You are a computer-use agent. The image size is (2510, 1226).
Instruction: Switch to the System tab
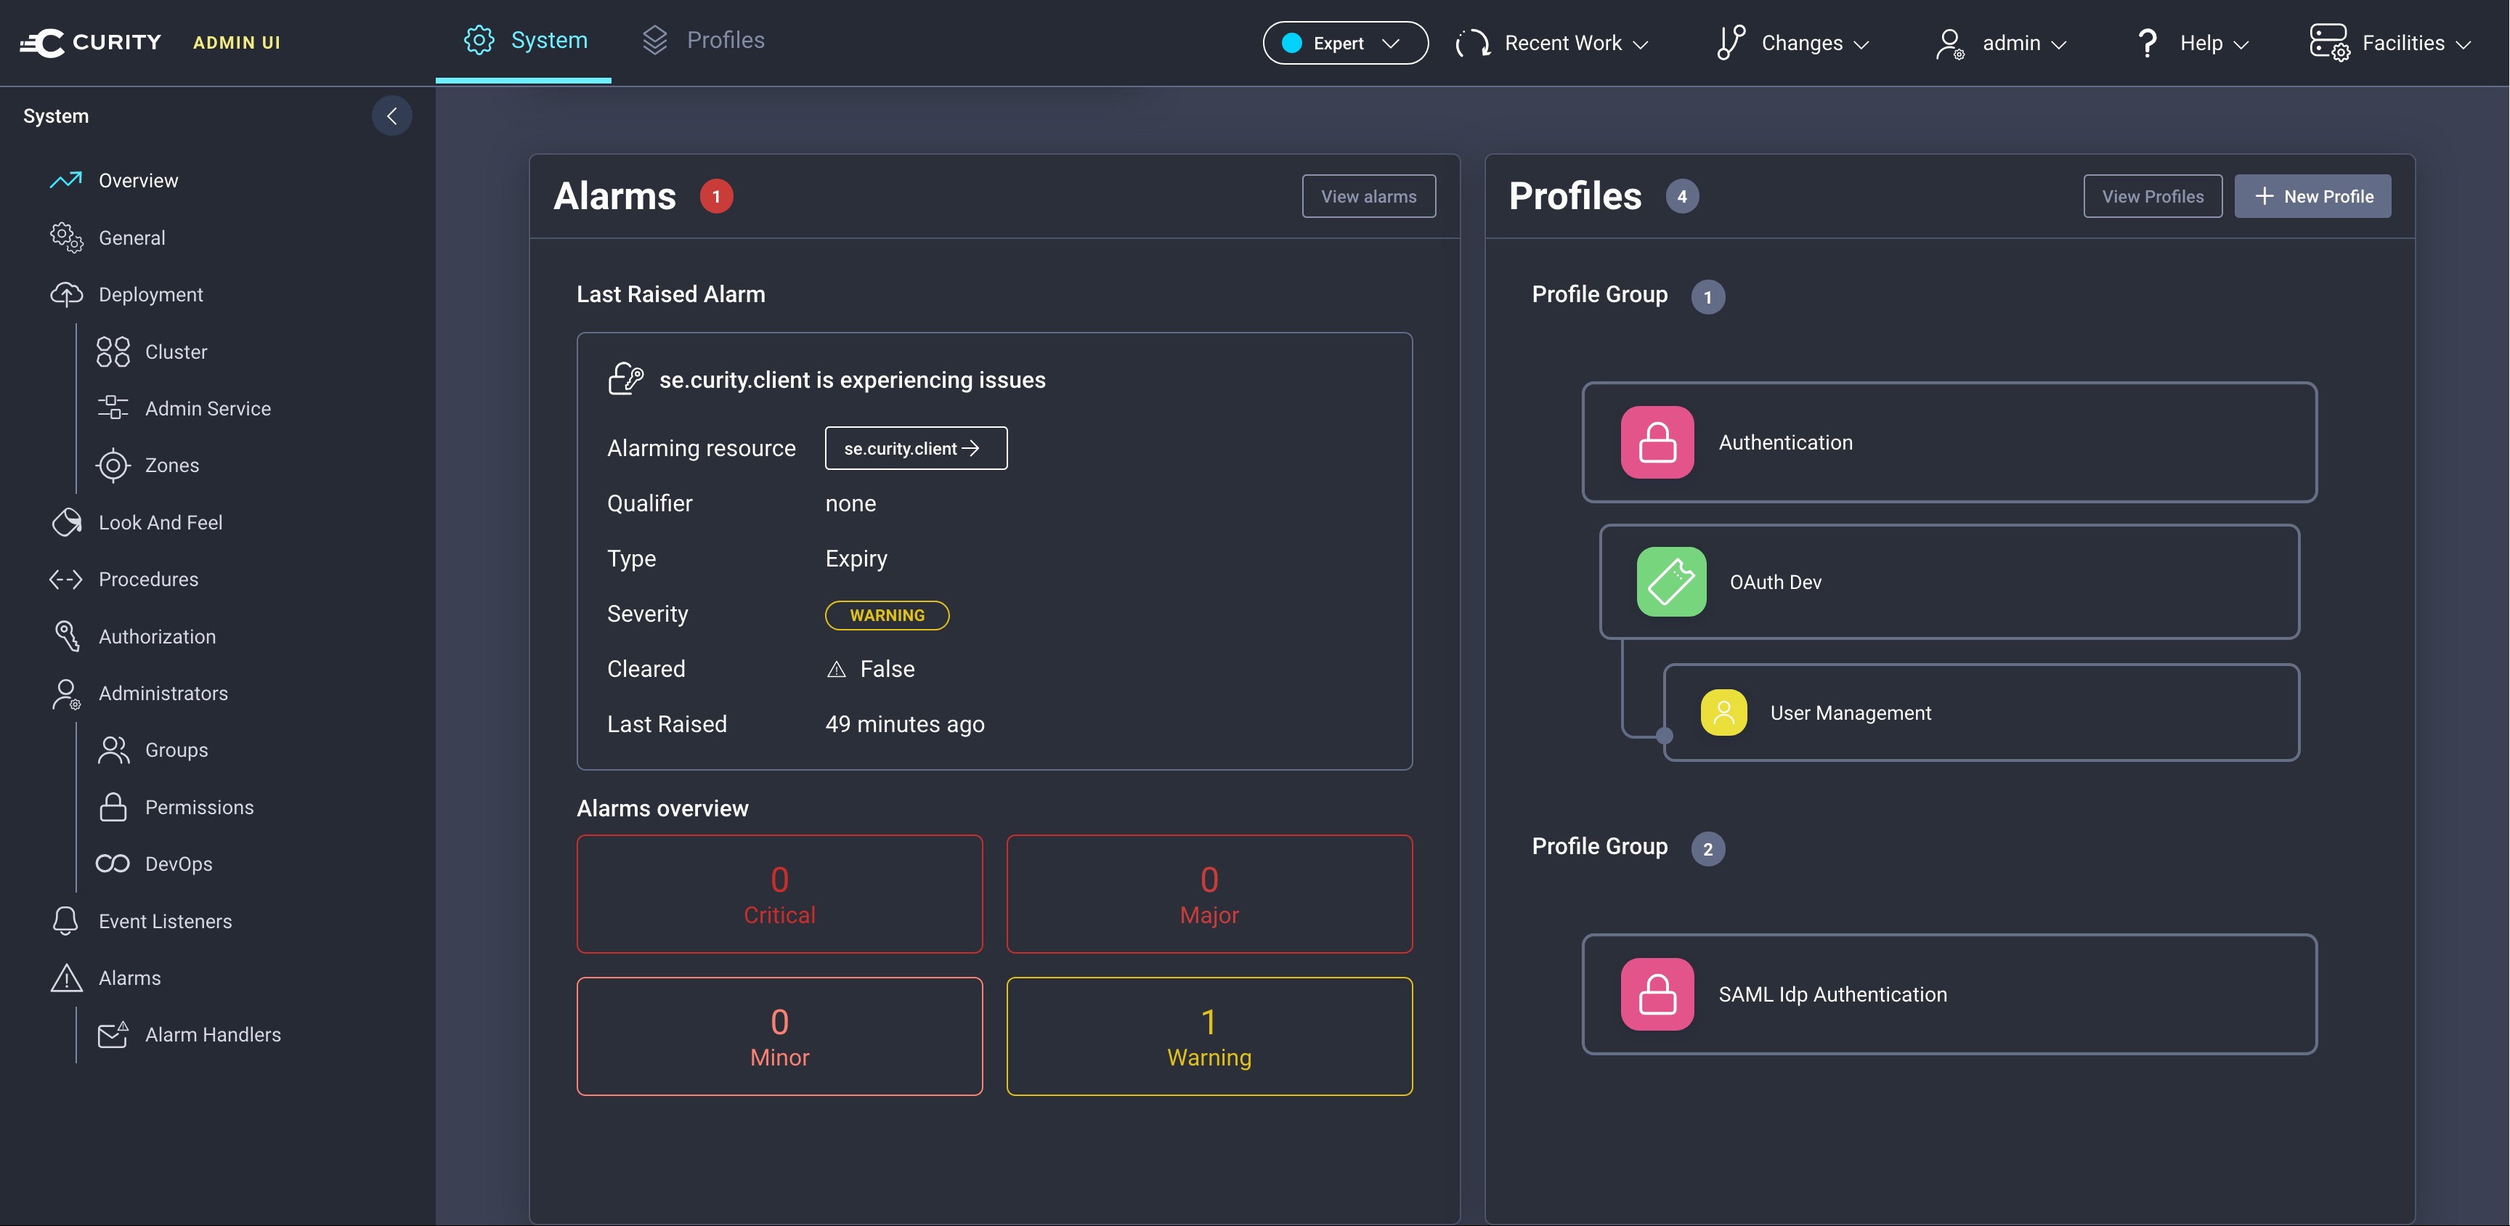point(524,41)
